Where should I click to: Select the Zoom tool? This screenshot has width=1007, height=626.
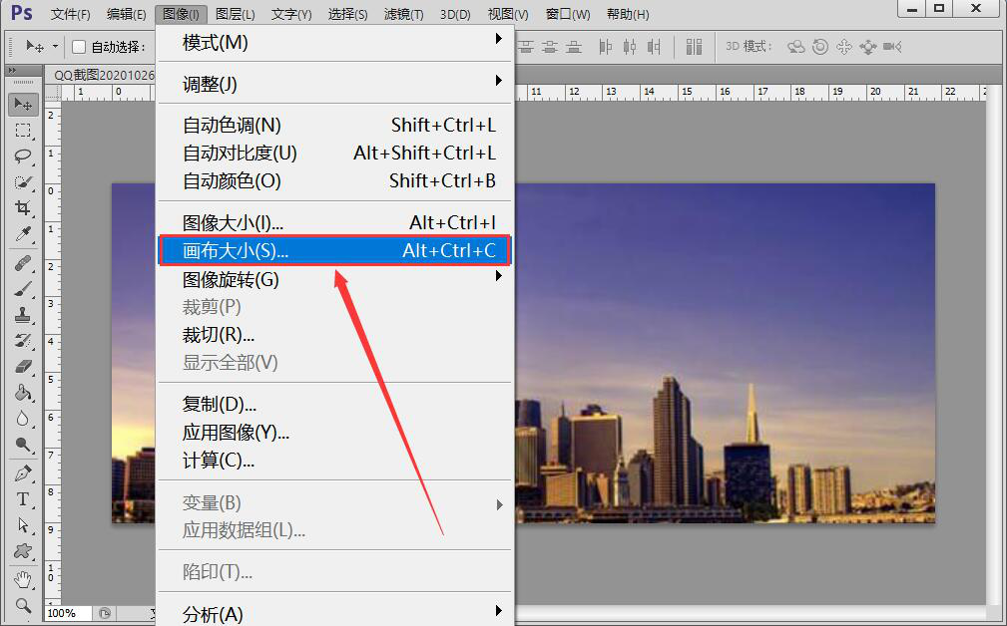23,605
